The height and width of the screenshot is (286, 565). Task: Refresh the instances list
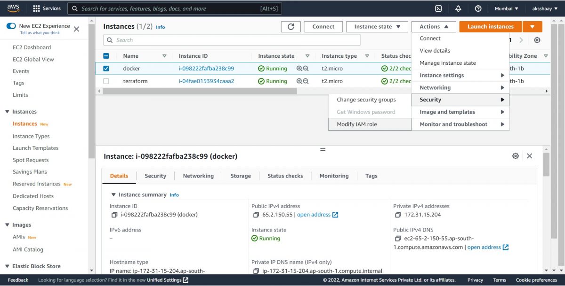point(291,26)
